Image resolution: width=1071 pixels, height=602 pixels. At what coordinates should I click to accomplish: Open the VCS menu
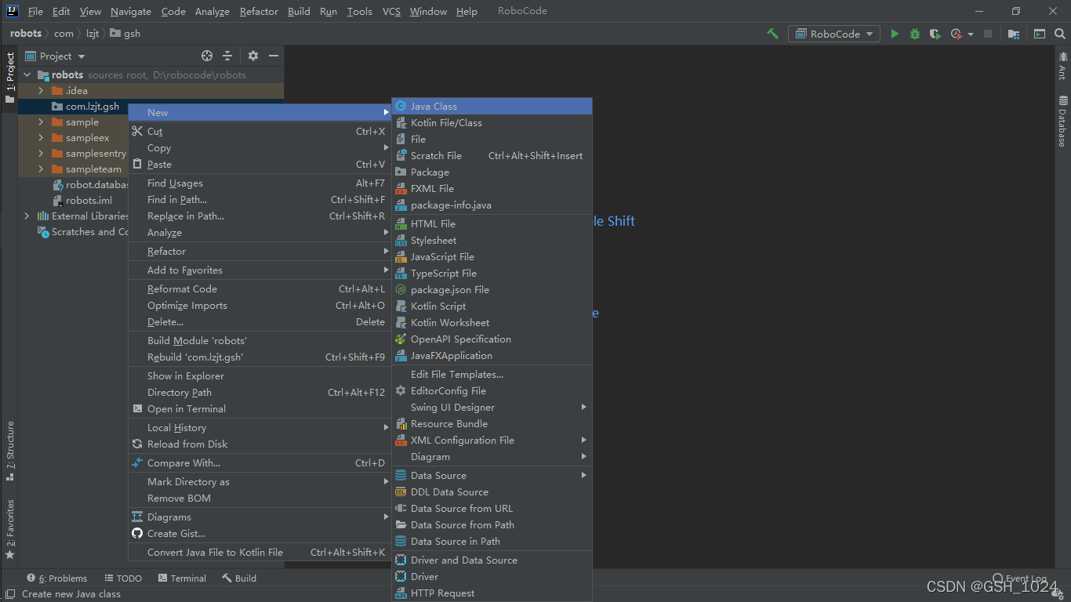[x=391, y=11]
